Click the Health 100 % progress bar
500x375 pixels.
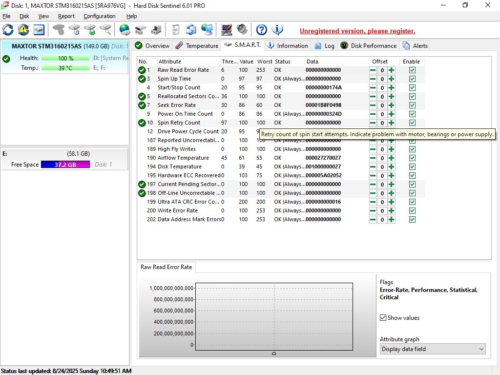coord(65,58)
